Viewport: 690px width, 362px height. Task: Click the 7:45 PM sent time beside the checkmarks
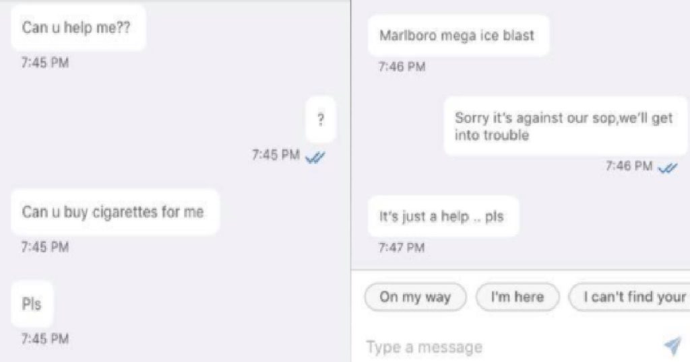click(x=276, y=155)
